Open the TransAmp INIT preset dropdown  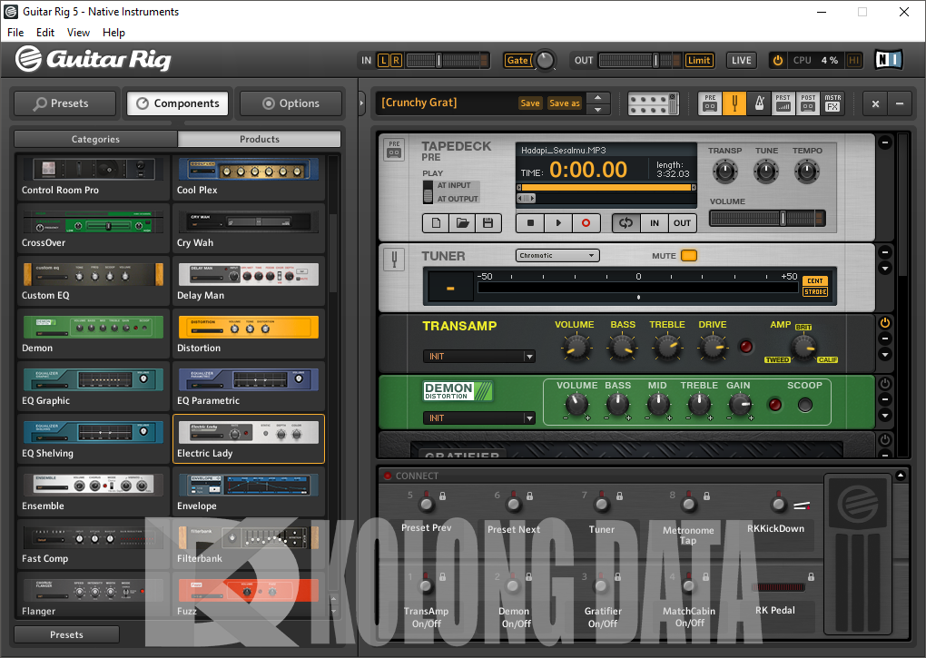click(479, 357)
